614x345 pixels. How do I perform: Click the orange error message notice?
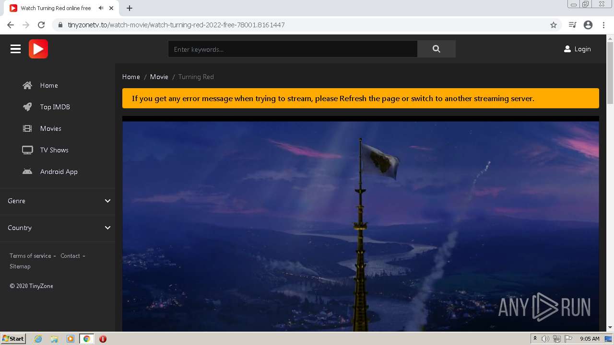361,98
